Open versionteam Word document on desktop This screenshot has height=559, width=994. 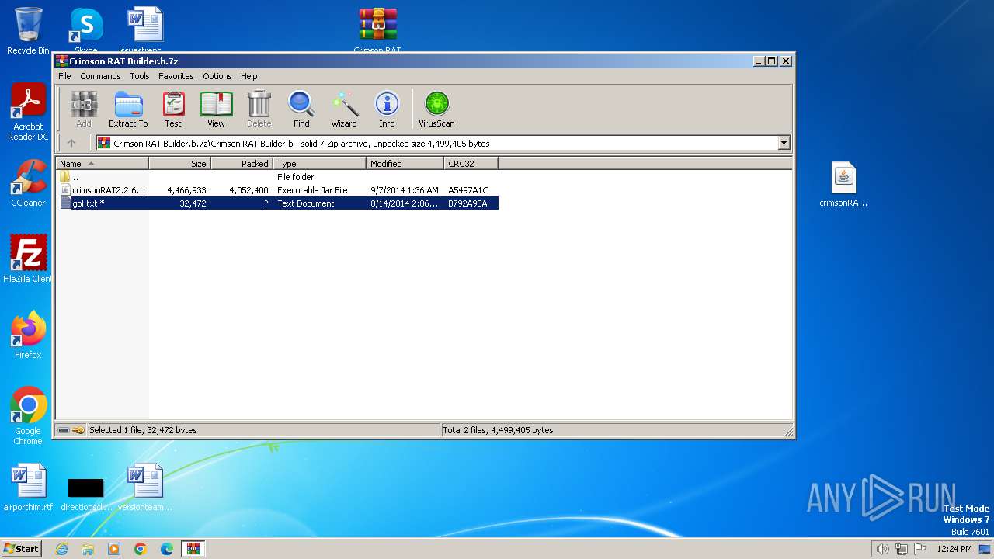(145, 488)
